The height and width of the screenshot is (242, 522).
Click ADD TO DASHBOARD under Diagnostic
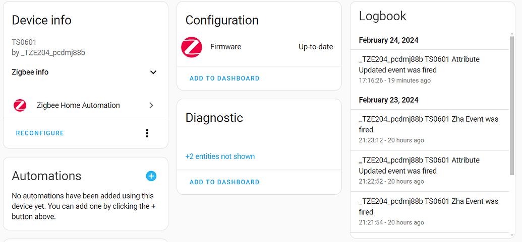pyautogui.click(x=224, y=182)
